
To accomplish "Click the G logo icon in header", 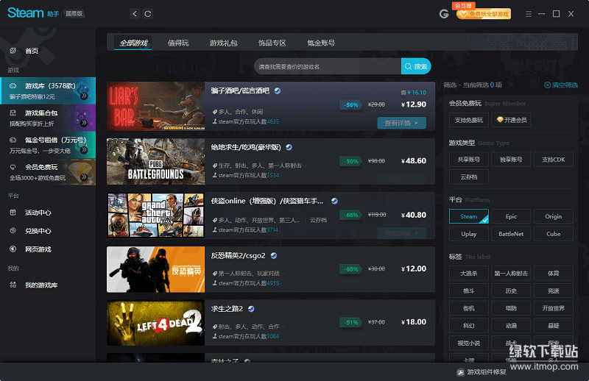I will 444,13.
